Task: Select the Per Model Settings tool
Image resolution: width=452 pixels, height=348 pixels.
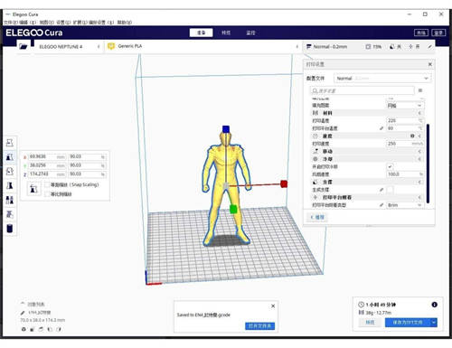Action: [10, 200]
